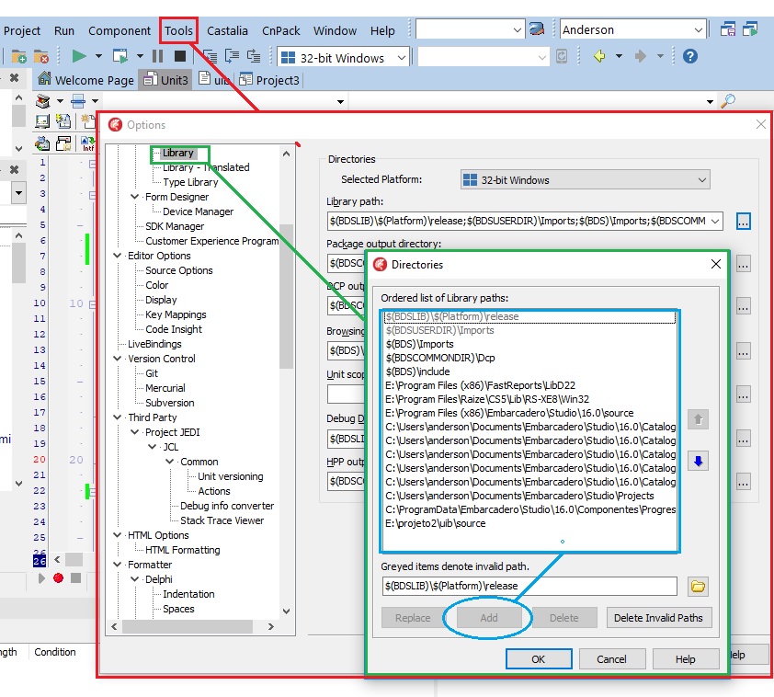Click the Intf icon in editor toolbar
The image size is (774, 697).
[87, 143]
